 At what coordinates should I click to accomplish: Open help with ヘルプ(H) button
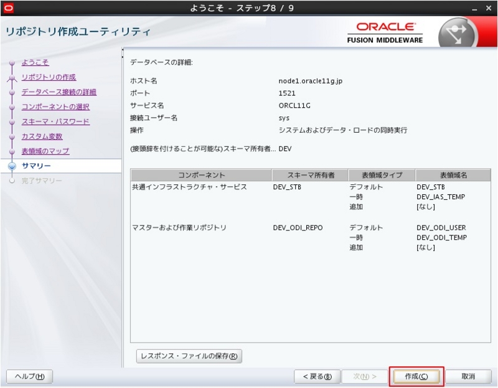point(29,377)
